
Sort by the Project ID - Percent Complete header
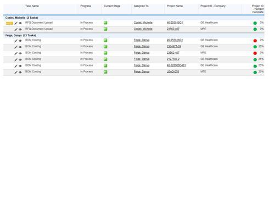click(x=257, y=9)
